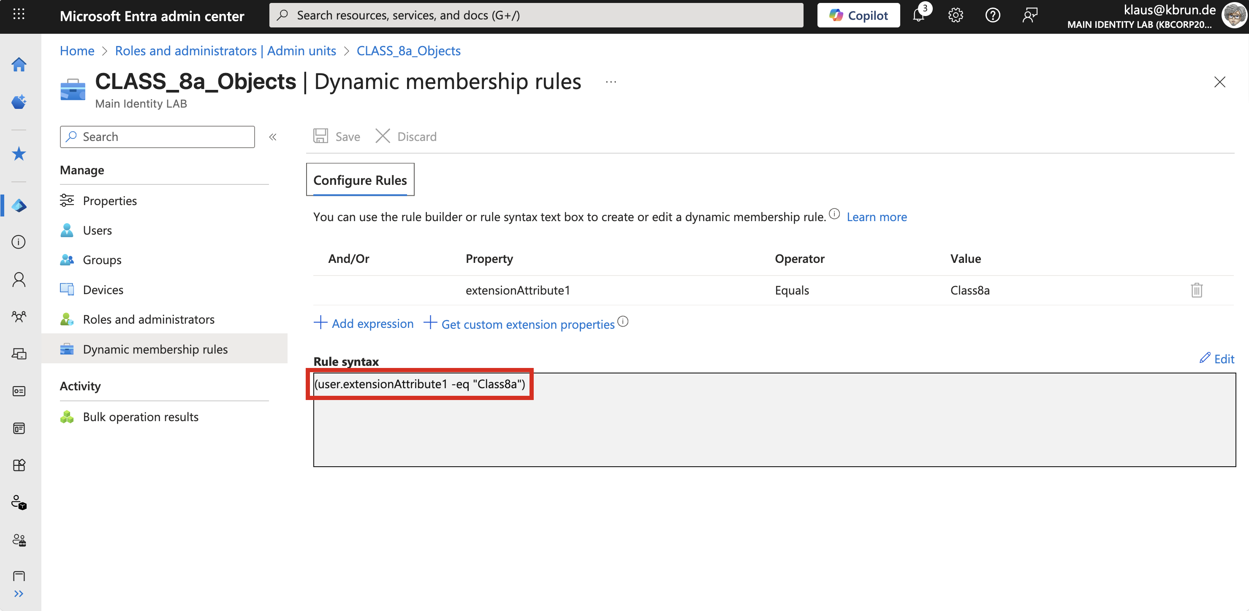Expand the left navigation rail
The width and height of the screenshot is (1249, 611).
[x=19, y=594]
